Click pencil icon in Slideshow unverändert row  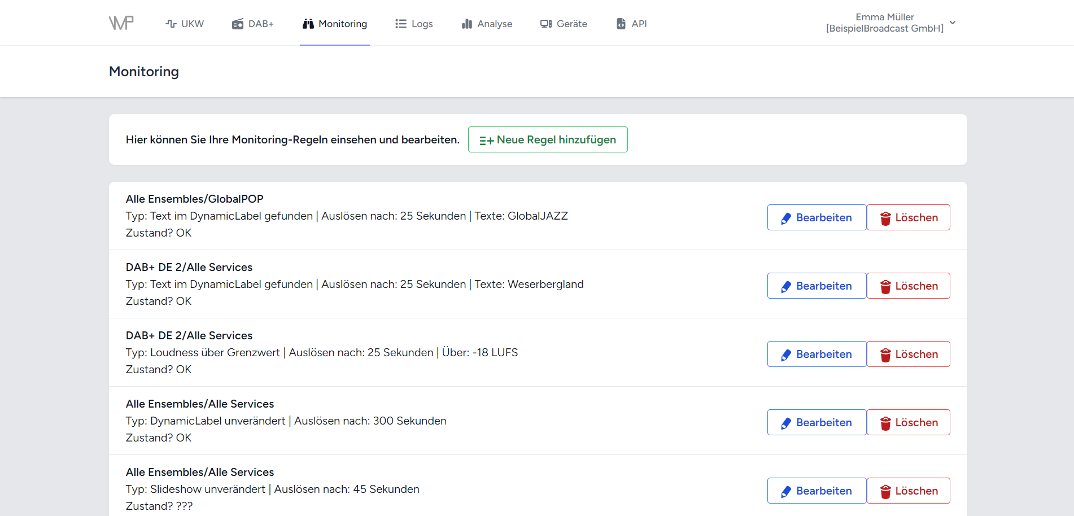[x=786, y=492]
